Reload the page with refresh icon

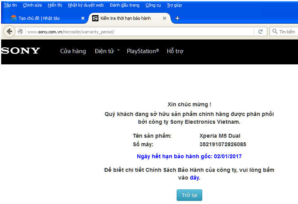point(260,31)
